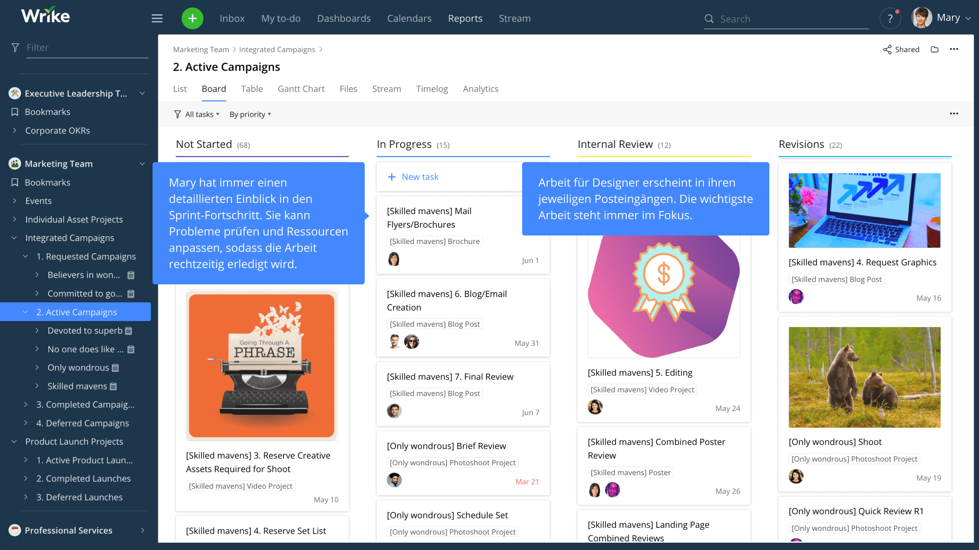This screenshot has height=550, width=979.
Task: Click the project icon beside Skilled mavens
Action: 113,386
